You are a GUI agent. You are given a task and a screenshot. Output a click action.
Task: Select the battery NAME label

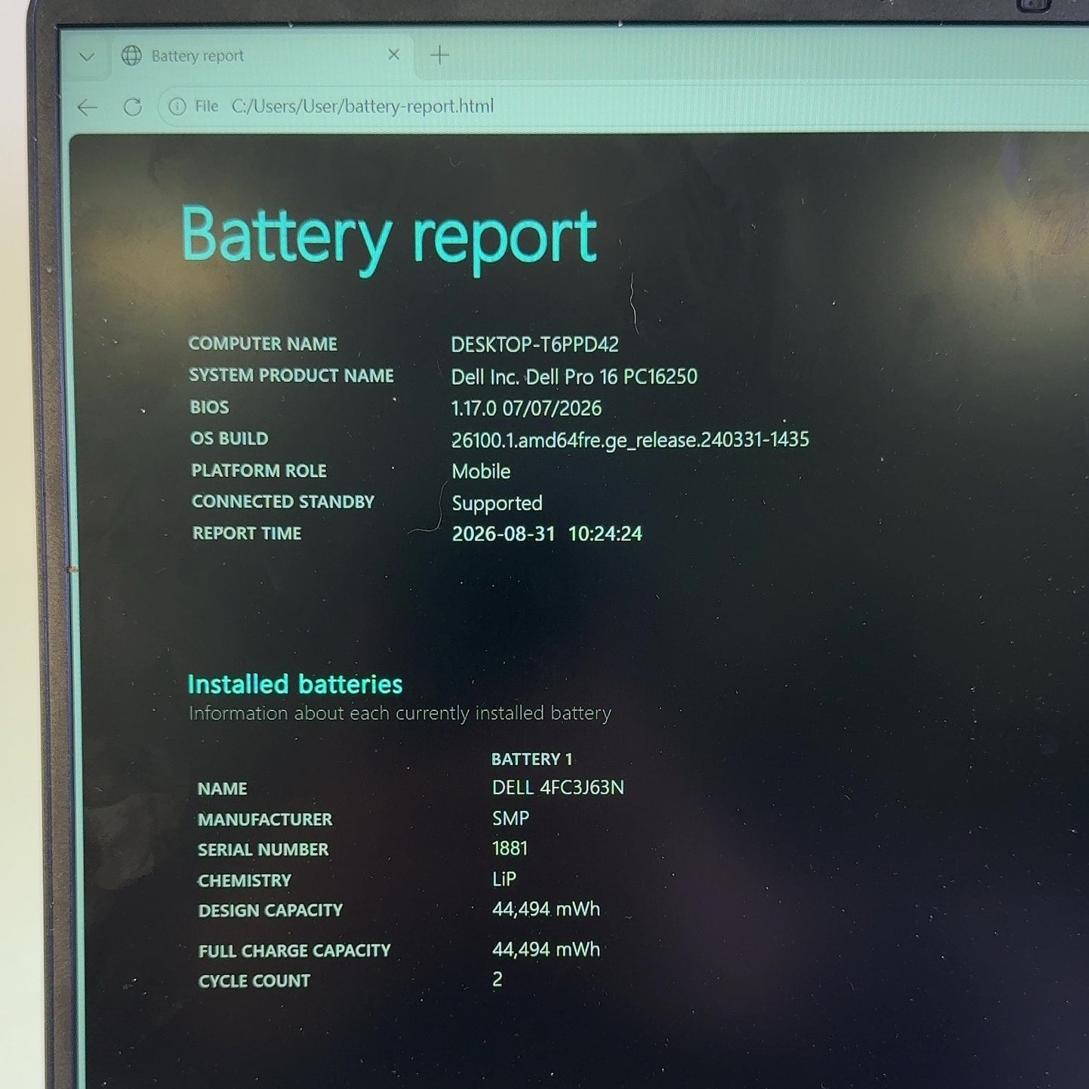point(222,788)
